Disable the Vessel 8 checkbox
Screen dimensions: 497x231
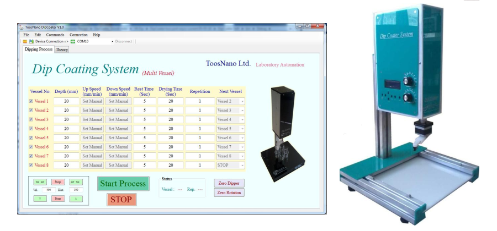coord(30,165)
